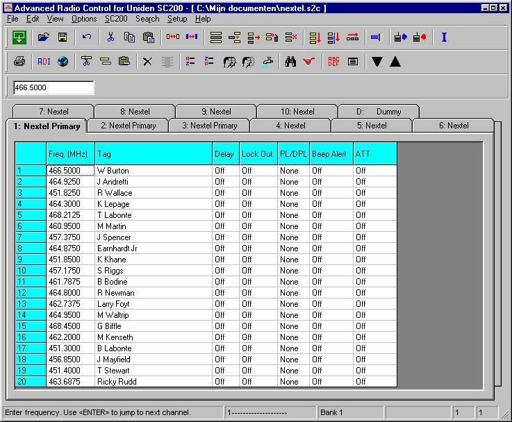512x422 pixels.
Task: Click the undo arrow icon
Action: pos(87,37)
